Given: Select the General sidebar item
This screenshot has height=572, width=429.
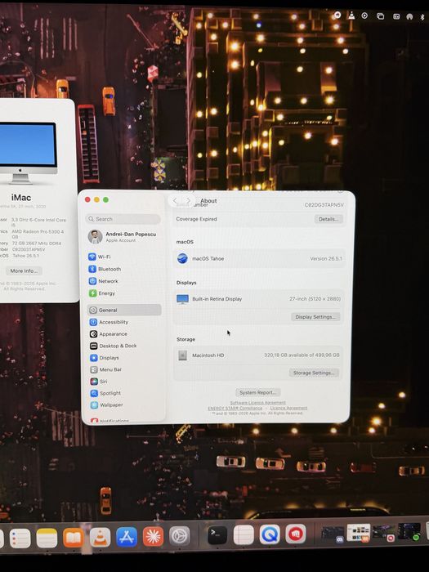Looking at the screenshot, I should coord(124,310).
